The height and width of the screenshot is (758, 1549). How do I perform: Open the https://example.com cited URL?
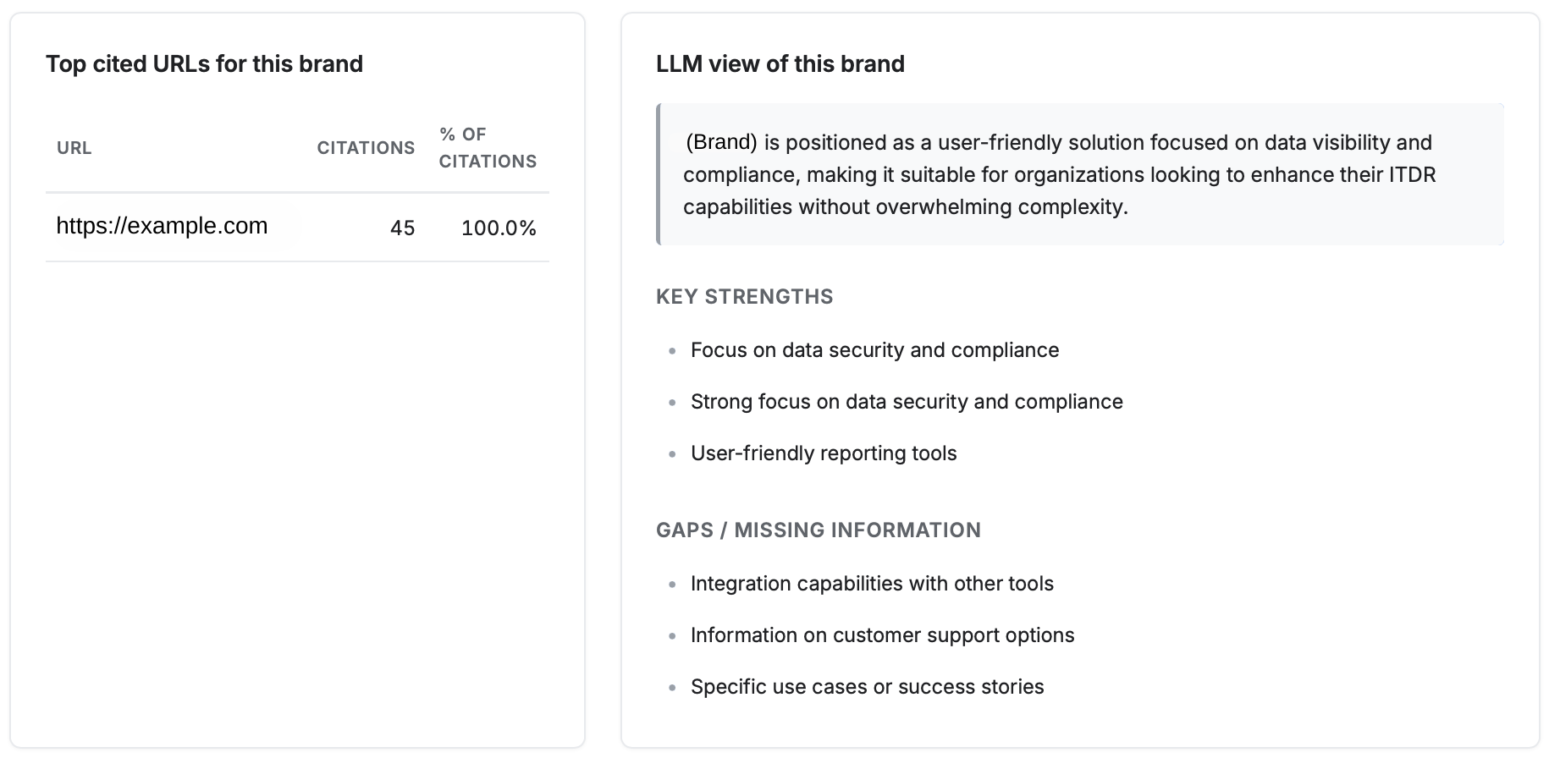pyautogui.click(x=162, y=225)
